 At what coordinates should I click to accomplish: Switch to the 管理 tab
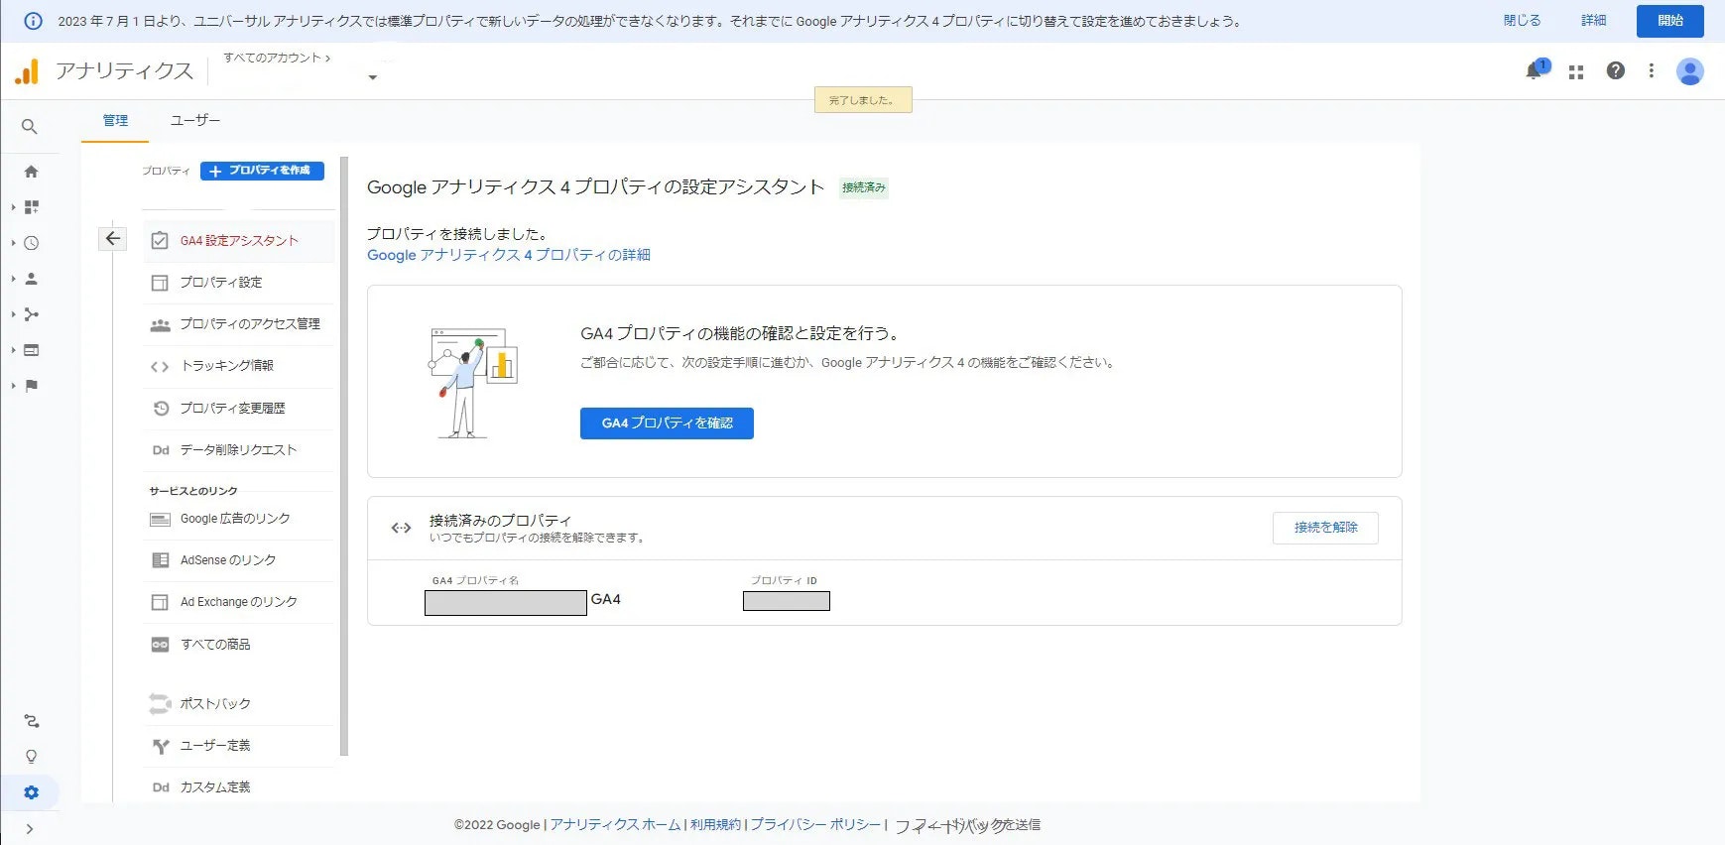point(115,121)
